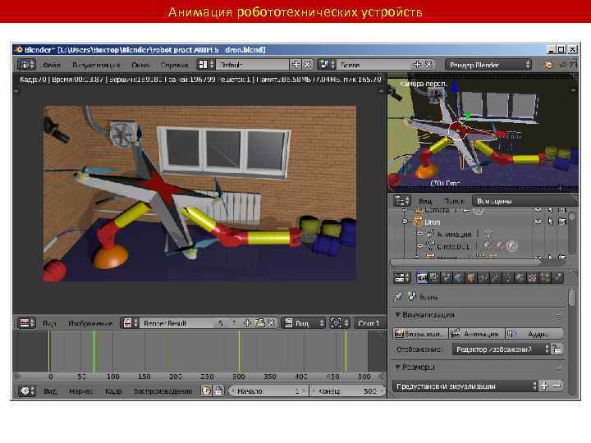Collapse the Dron object in outliner
The image size is (591, 443).
pyautogui.click(x=405, y=221)
